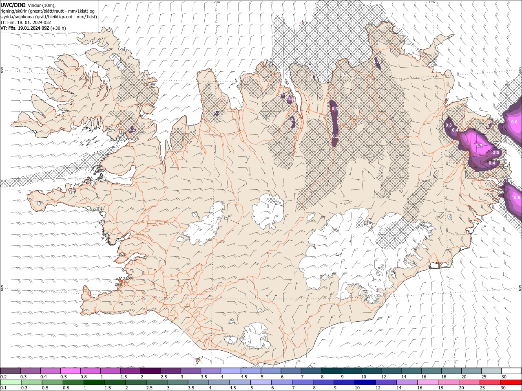Select the light green 0.3 swatch, lower legend
Screen dimensions: 522x391
pyautogui.click(x=31, y=382)
